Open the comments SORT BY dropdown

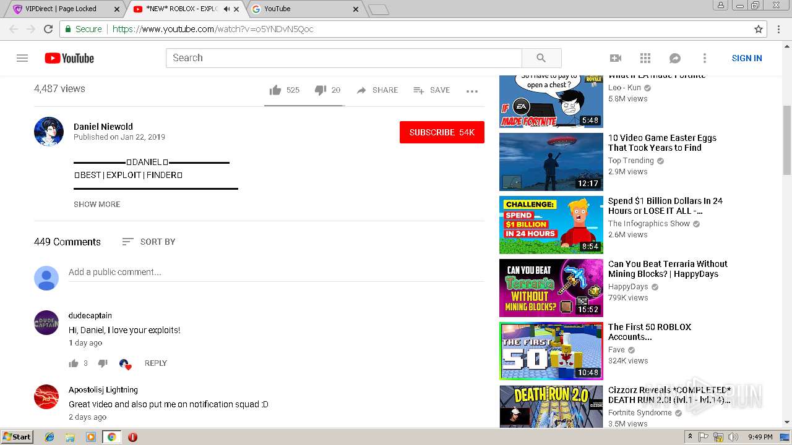point(148,242)
